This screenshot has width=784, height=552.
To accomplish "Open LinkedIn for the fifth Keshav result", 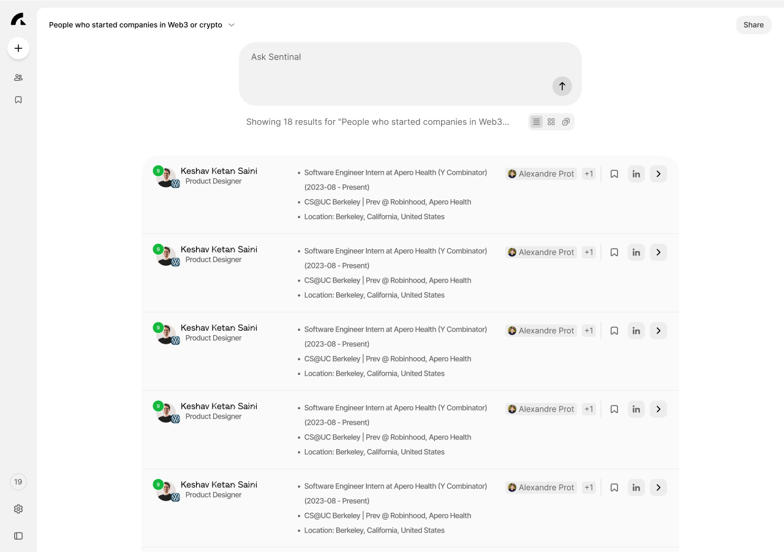I will pos(636,488).
